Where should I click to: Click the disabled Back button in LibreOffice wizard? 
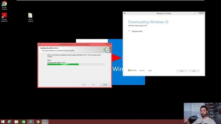pos(84,85)
